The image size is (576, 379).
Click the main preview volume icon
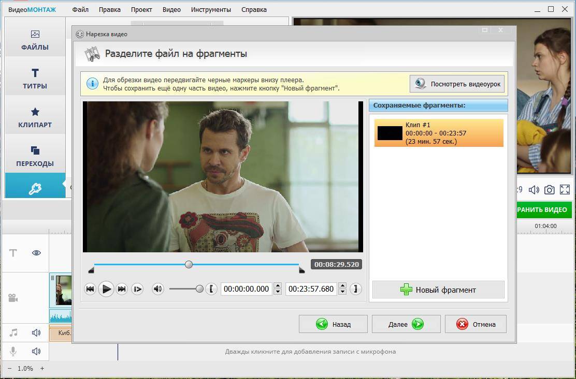[534, 189]
